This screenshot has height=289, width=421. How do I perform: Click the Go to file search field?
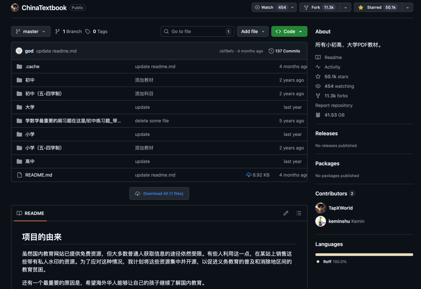coord(197,32)
